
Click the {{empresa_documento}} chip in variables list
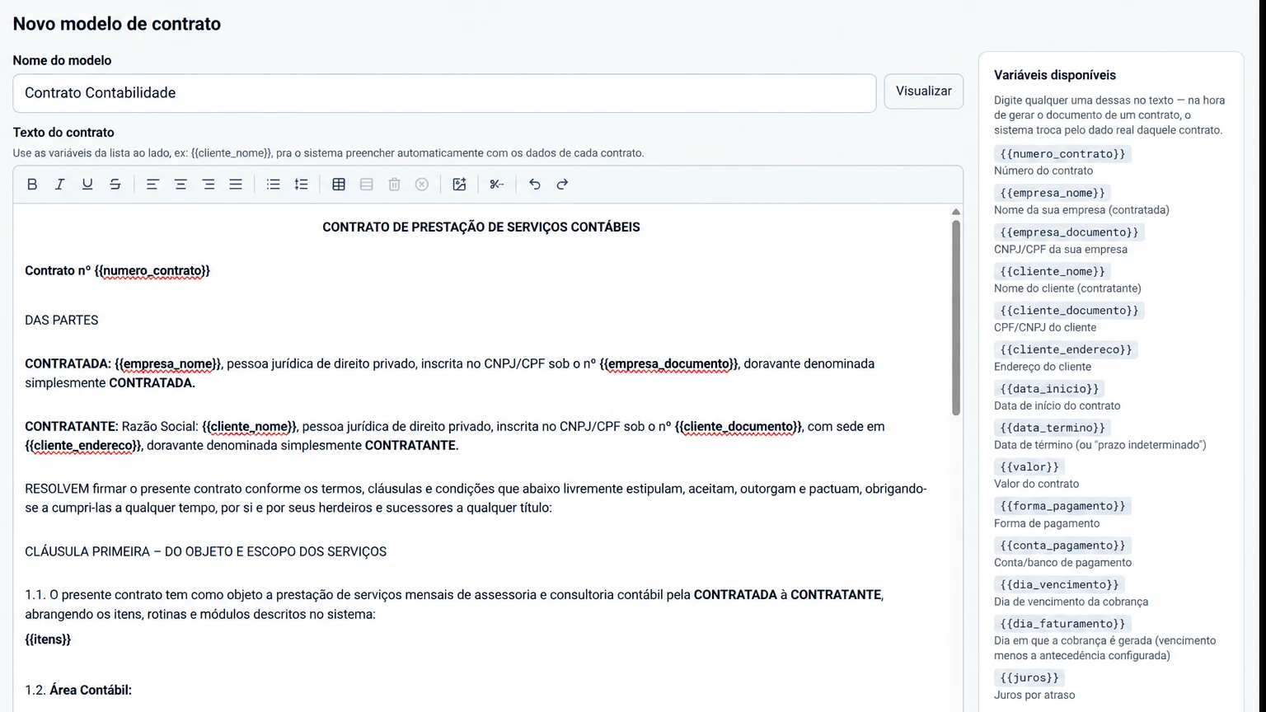[x=1069, y=232]
